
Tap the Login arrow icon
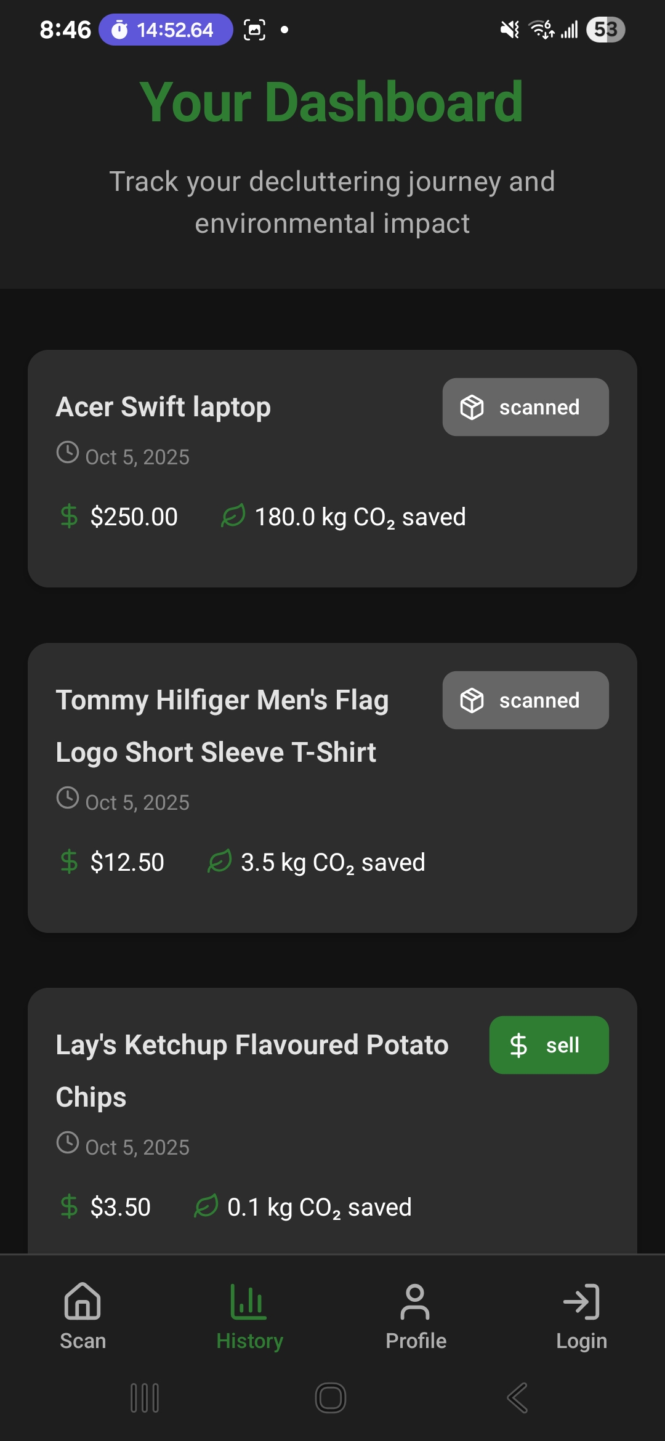581,1301
